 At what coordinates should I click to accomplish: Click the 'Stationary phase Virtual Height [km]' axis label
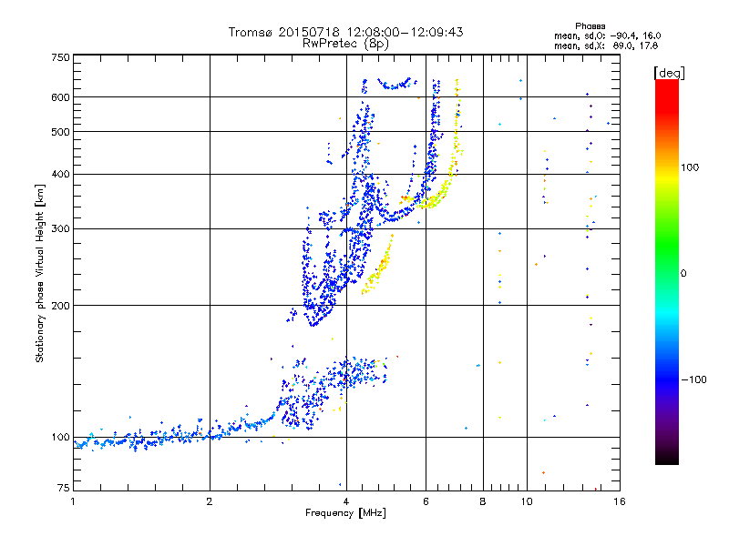(x=40, y=273)
